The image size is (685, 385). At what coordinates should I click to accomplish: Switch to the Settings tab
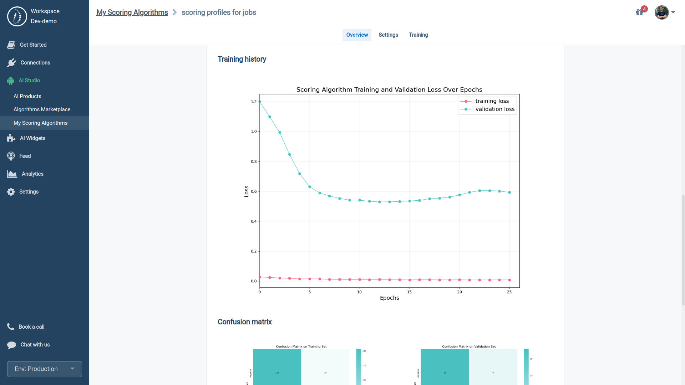[x=388, y=35]
